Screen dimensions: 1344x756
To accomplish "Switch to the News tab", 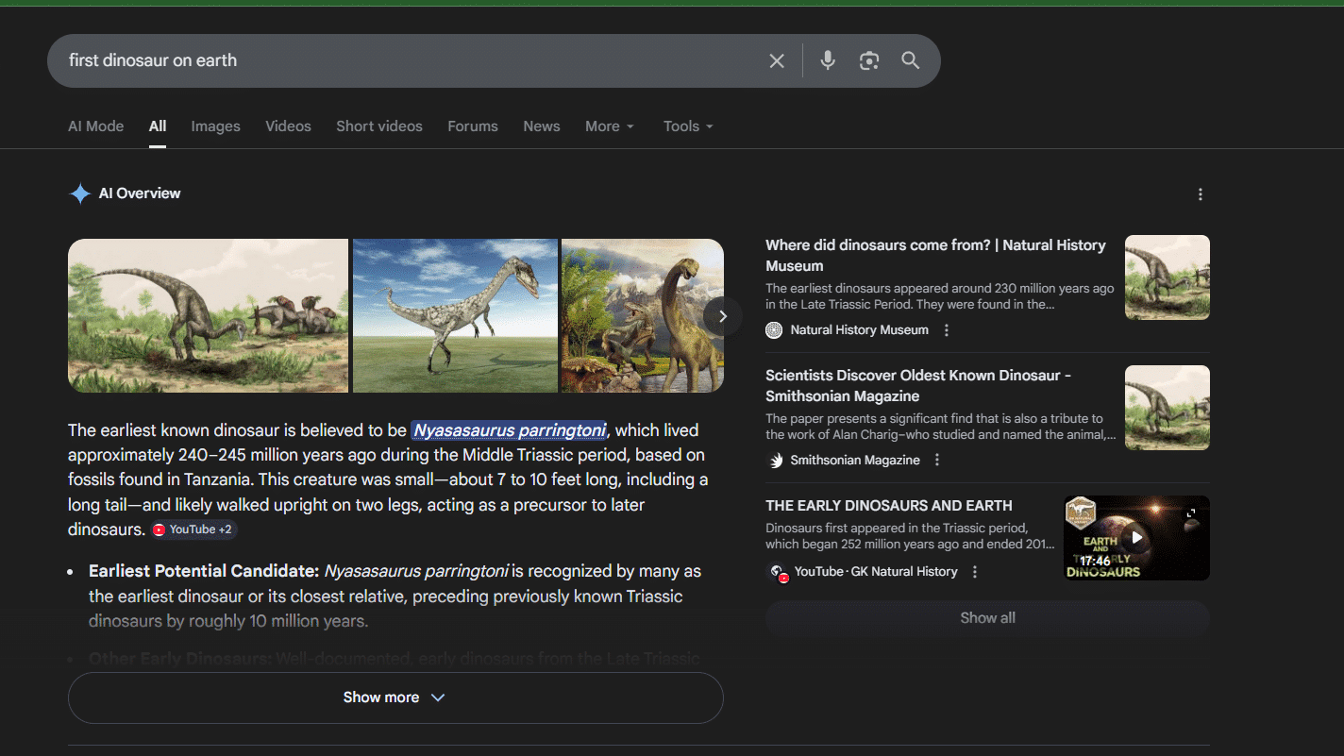I will click(x=541, y=126).
